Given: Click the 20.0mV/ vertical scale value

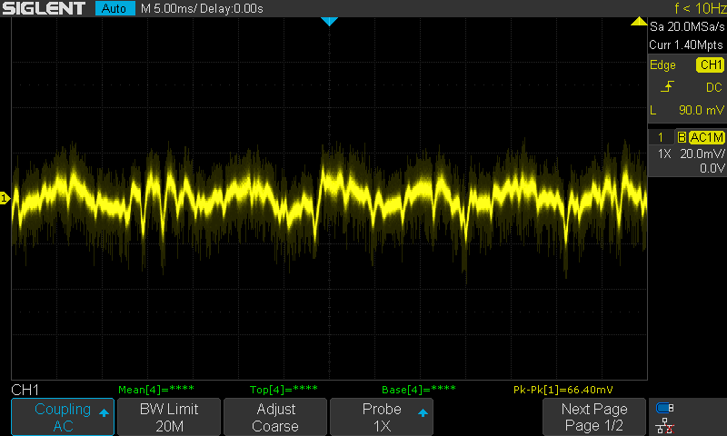Looking at the screenshot, I should [x=702, y=154].
